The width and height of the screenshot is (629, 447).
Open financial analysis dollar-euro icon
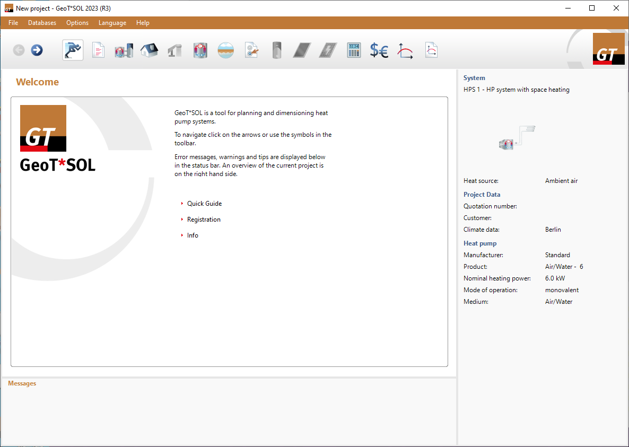click(x=379, y=50)
